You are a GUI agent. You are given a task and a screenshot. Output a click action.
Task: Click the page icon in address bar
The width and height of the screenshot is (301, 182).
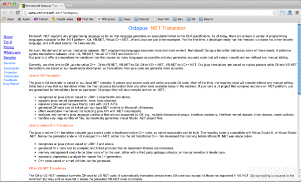coord(25,13)
